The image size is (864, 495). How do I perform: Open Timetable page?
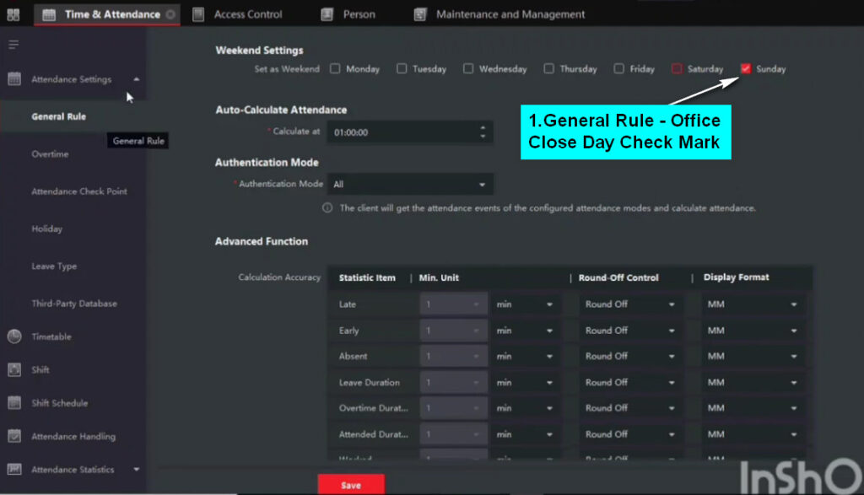(x=51, y=337)
